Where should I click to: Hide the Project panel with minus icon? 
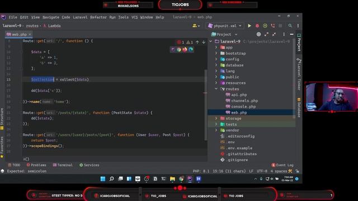tap(291, 34)
